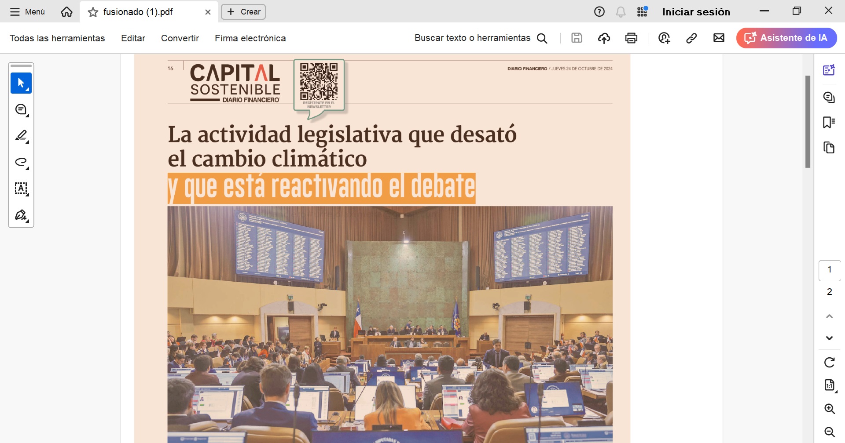Open the comments list panel
The height and width of the screenshot is (443, 845).
[x=829, y=97]
